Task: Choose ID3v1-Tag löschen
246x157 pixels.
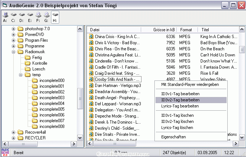Action: tap(191, 115)
